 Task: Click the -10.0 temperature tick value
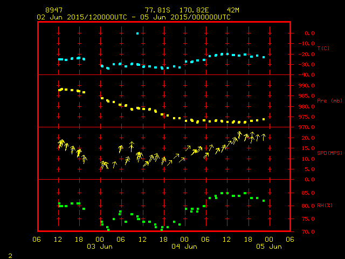click(x=307, y=44)
